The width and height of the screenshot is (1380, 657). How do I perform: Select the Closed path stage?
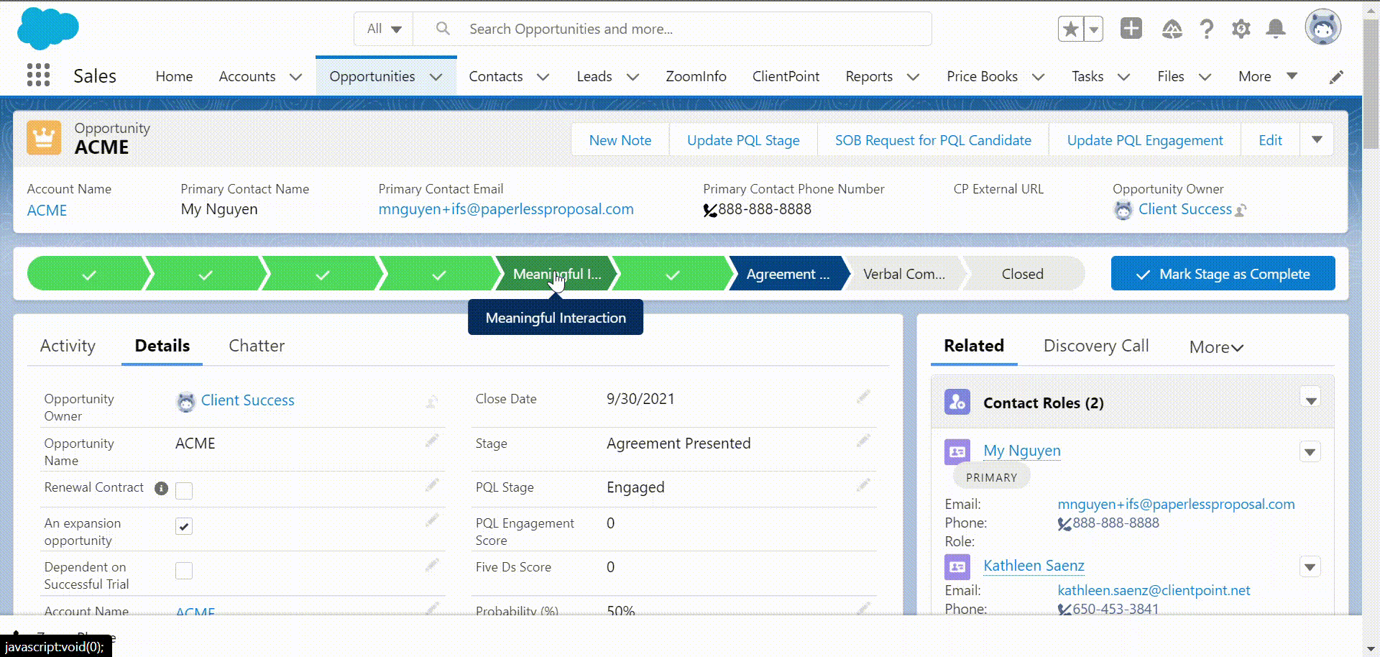click(1022, 274)
